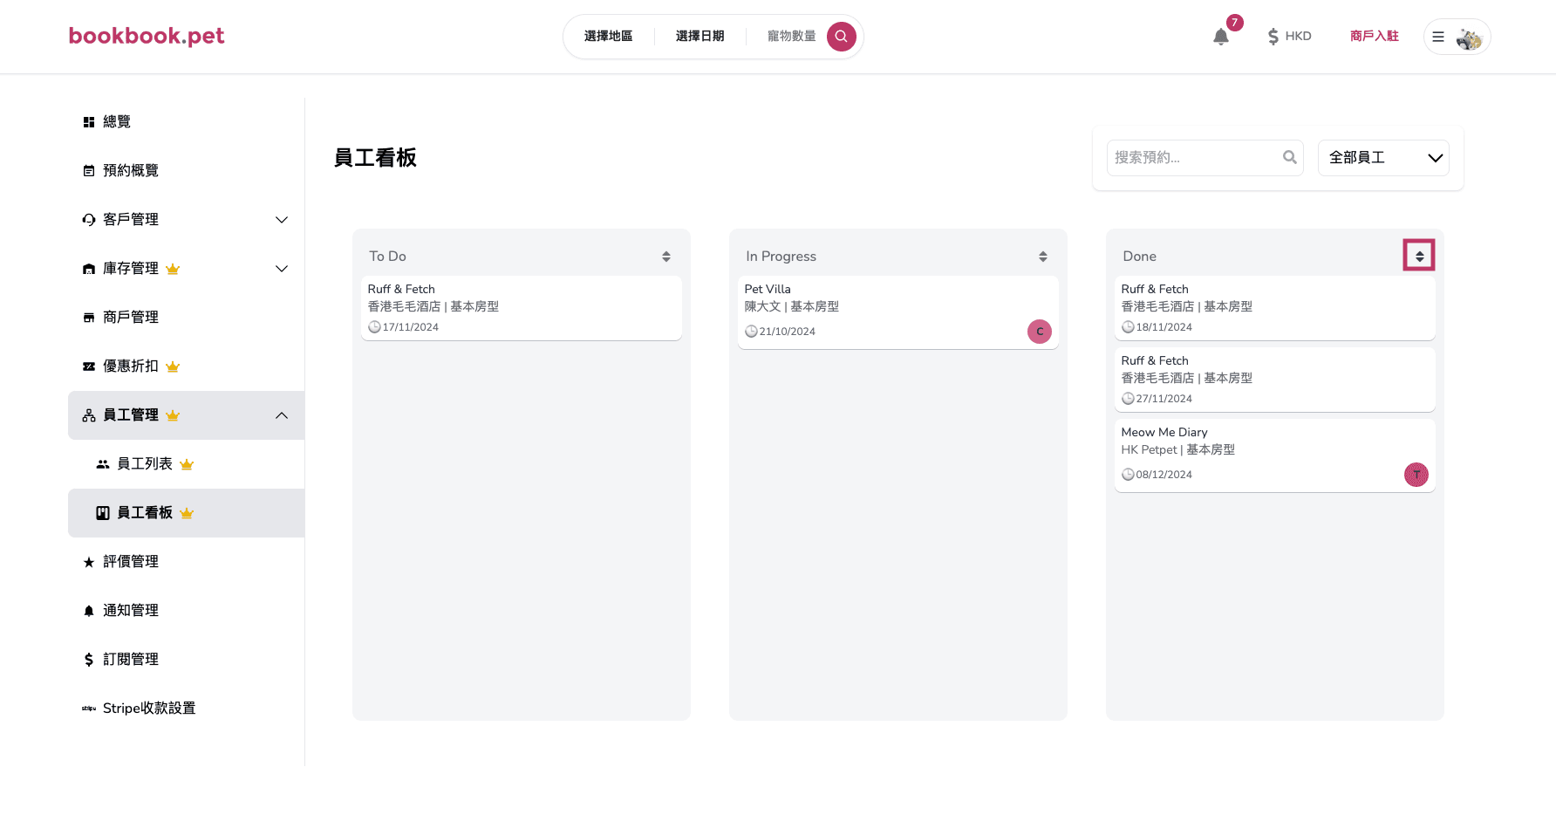The width and height of the screenshot is (1556, 815).
Task: Expand 庫存管理 chevron
Action: [x=282, y=269]
